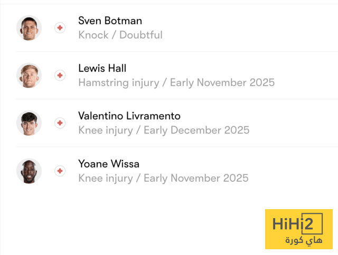The image size is (338, 255).
Task: Click the 'Hamstring injury' label
Action: pyautogui.click(x=117, y=83)
